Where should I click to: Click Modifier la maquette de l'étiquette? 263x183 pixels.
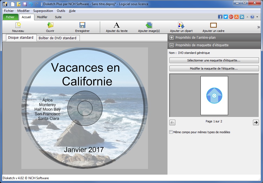pos(214,68)
